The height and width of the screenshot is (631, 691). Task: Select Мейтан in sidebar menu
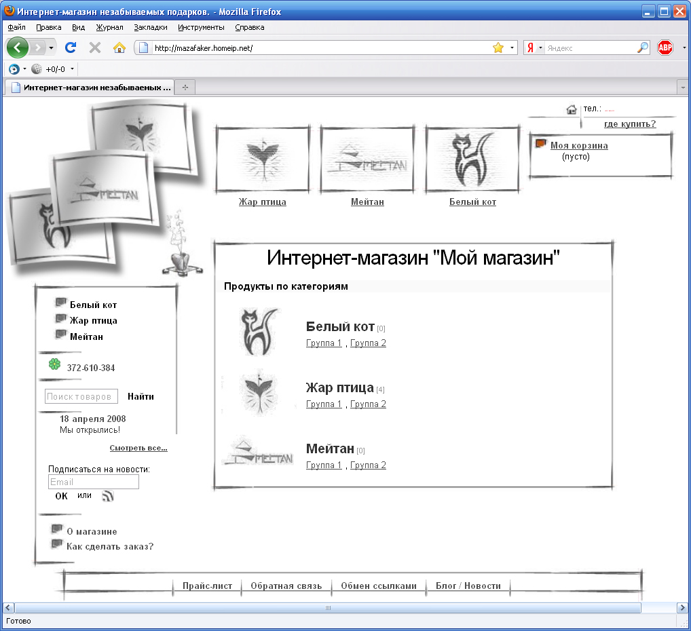[x=86, y=337]
